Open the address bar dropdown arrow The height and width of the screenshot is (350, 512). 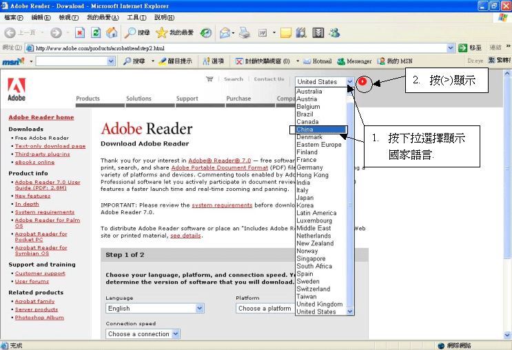click(451, 48)
